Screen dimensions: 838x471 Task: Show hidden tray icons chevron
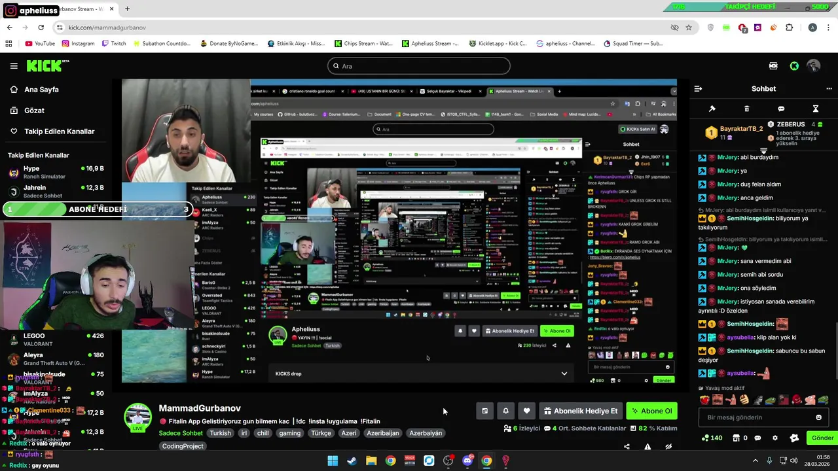755,461
